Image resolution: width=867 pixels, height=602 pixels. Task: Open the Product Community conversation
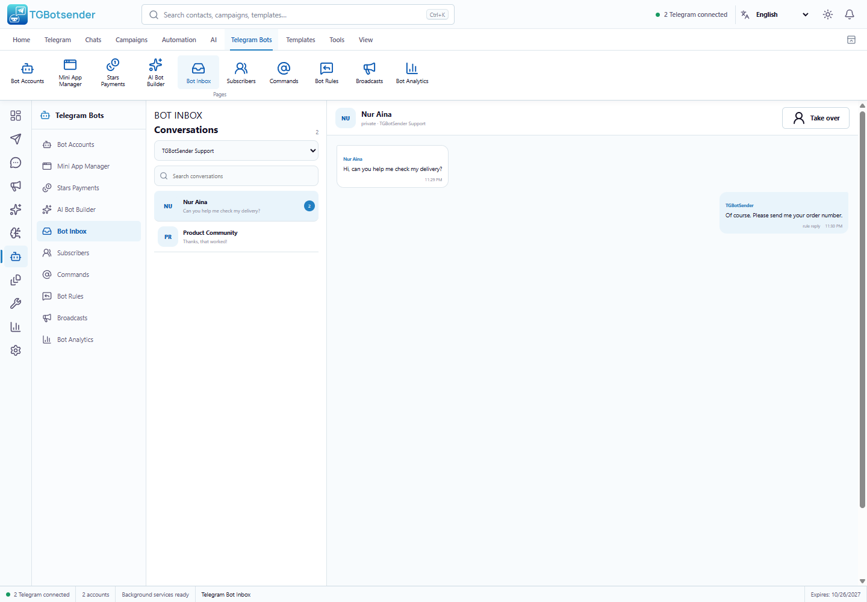[x=236, y=237]
